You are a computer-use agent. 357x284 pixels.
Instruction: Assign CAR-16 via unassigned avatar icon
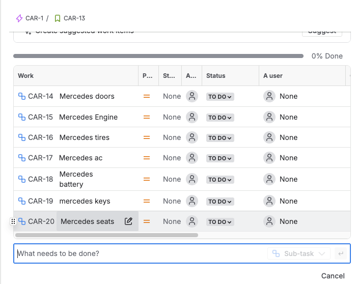(x=192, y=137)
